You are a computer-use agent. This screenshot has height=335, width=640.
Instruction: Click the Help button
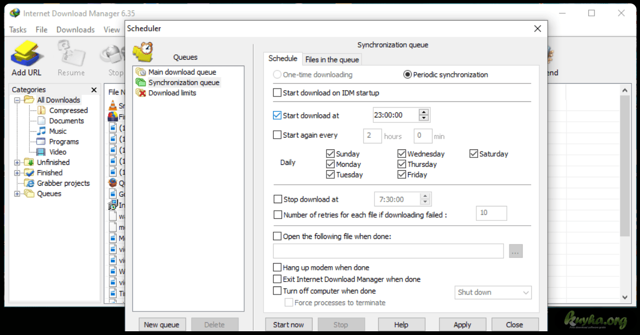point(401,324)
